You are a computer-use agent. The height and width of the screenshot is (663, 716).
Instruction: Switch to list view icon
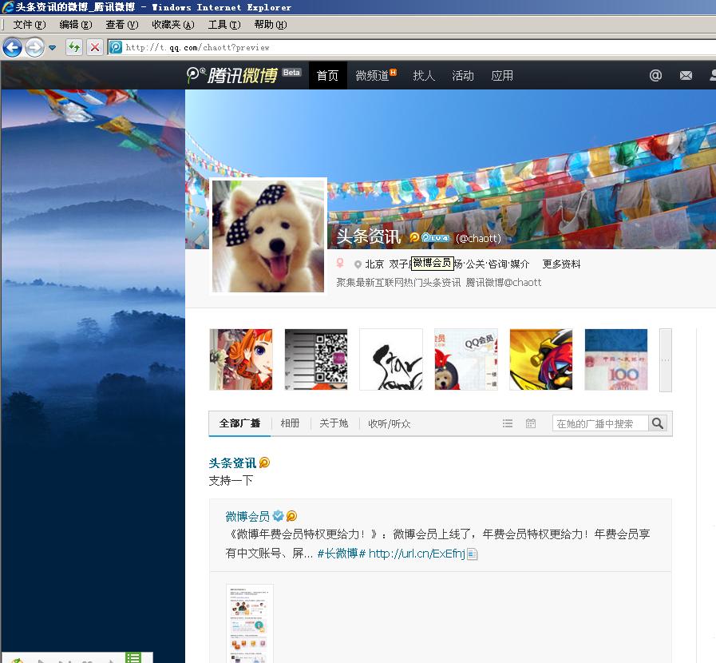click(508, 423)
